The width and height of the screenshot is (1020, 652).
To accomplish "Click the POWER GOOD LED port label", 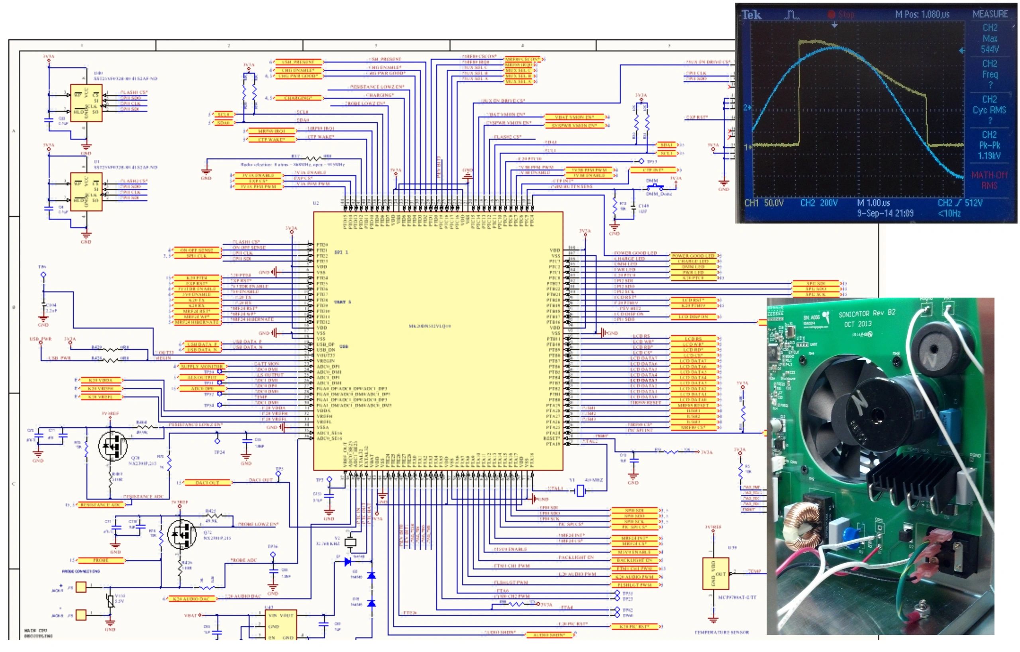I will coord(693,256).
